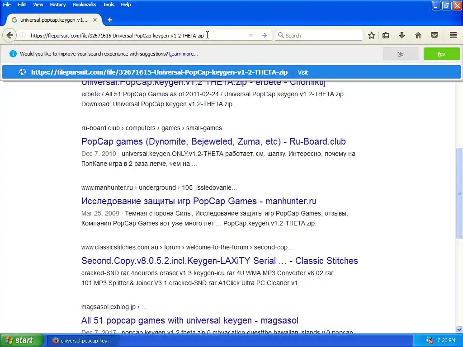Open the History menu
This screenshot has height=347, width=463.
(57, 5)
